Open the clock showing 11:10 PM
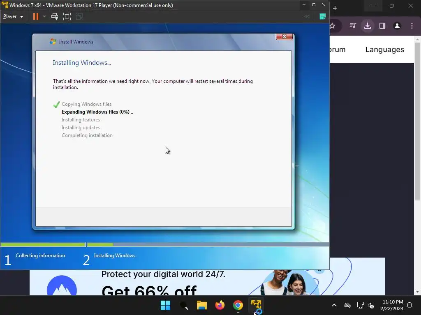The image size is (421, 315). coord(392,305)
